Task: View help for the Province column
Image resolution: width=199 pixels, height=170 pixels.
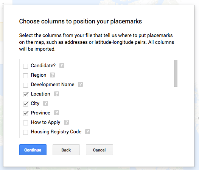Action: tap(56, 113)
